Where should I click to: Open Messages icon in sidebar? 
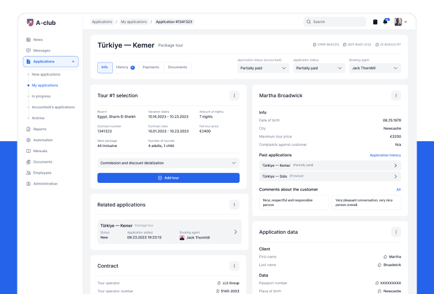pyautogui.click(x=28, y=50)
